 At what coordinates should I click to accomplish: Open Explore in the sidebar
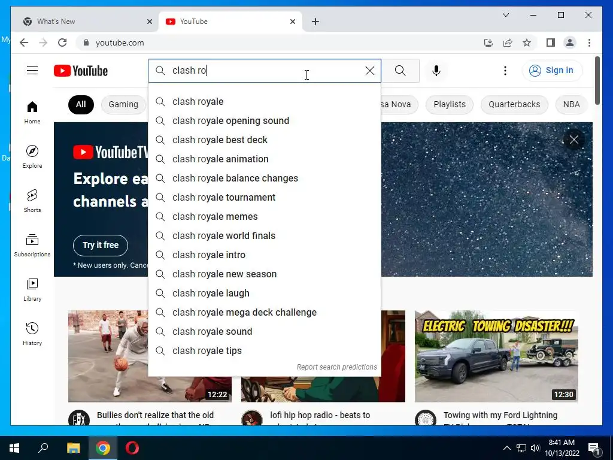point(32,157)
